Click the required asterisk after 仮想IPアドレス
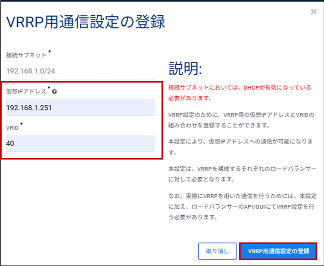This screenshot has width=324, height=266. (x=49, y=89)
